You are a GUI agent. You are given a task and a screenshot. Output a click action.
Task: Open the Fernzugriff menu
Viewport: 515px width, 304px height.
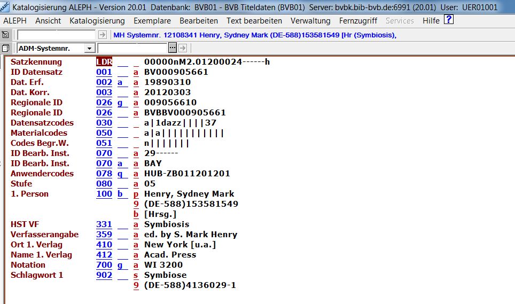point(357,21)
